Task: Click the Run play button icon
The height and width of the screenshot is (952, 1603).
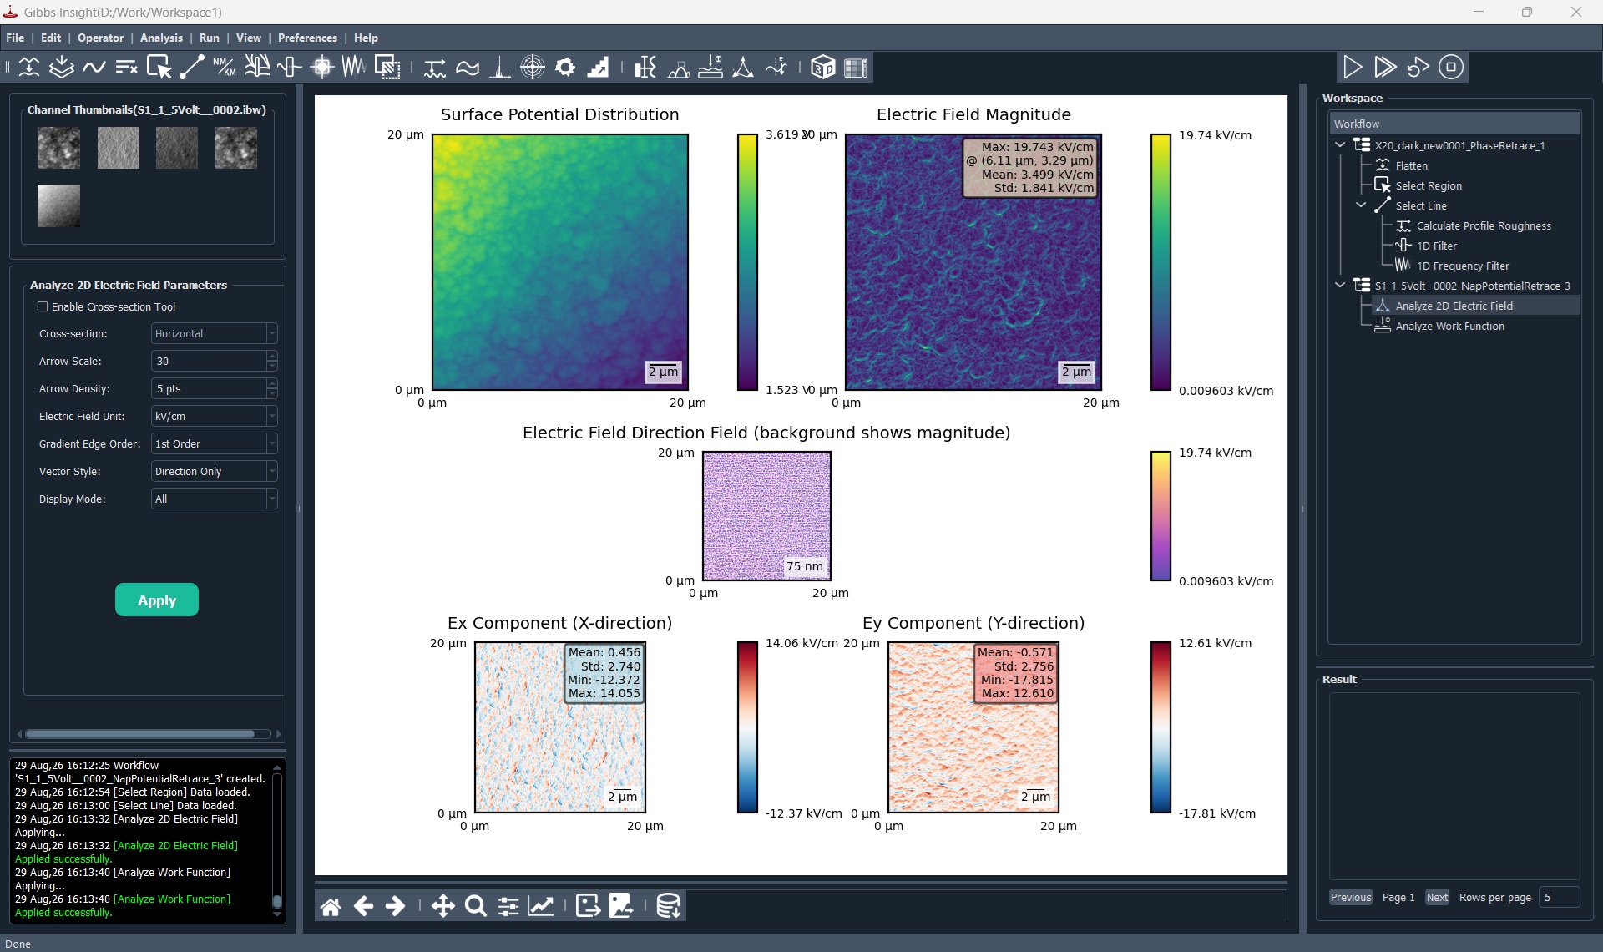Action: click(x=1352, y=67)
